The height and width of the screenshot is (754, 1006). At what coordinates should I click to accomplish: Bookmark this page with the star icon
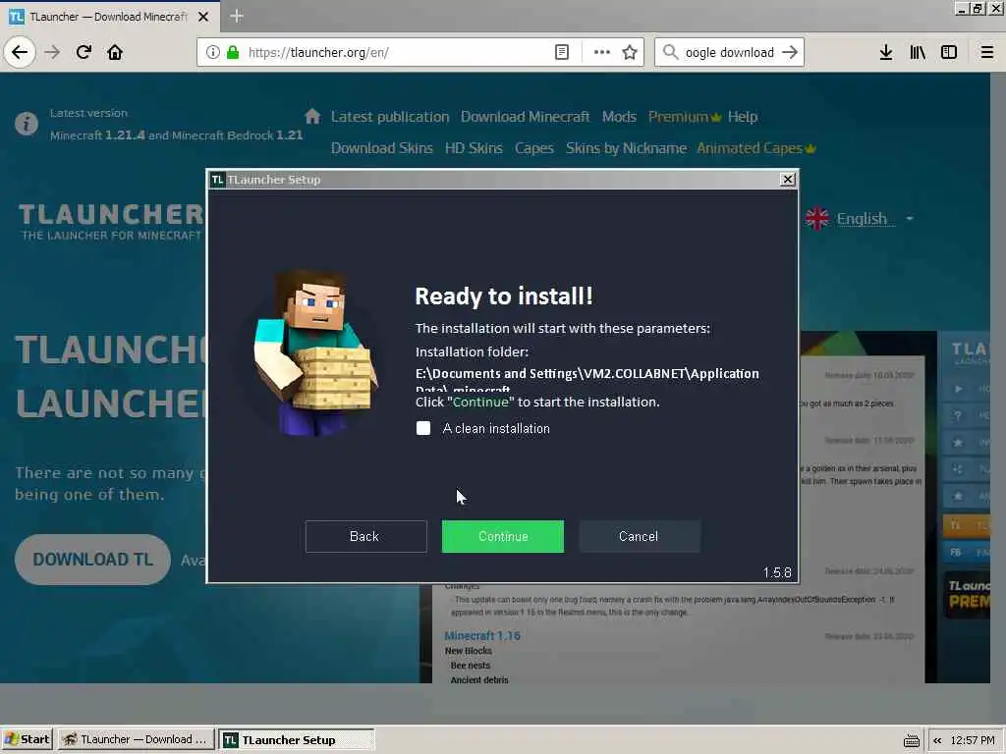630,52
